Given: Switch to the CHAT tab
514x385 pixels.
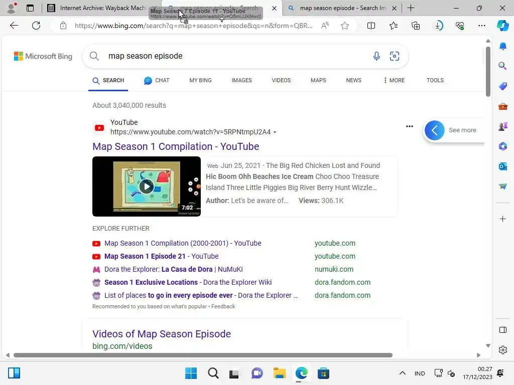Looking at the screenshot, I should pyautogui.click(x=157, y=80).
